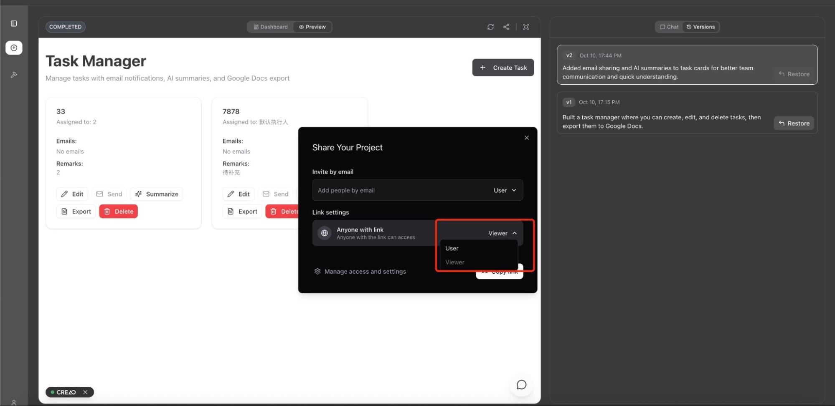Click the Oct 10, 17:44 PM timestamp
This screenshot has width=835, height=406.
600,55
